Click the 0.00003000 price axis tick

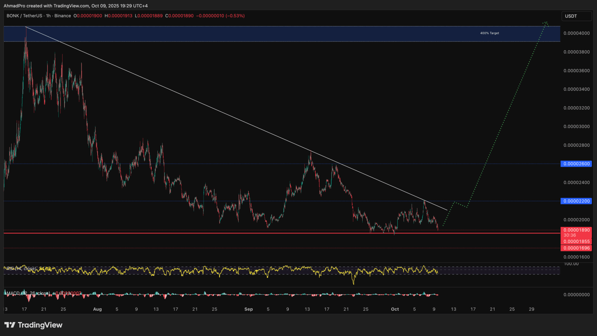pos(576,127)
